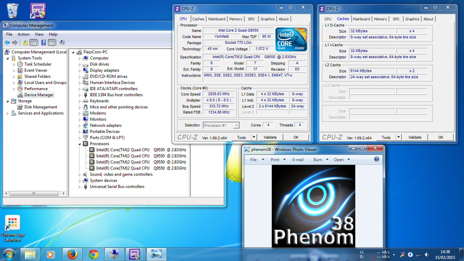Image resolution: width=464 pixels, height=261 pixels.
Task: Toggle the Show/Hide Action Pane toolbar icon
Action: pos(52,42)
